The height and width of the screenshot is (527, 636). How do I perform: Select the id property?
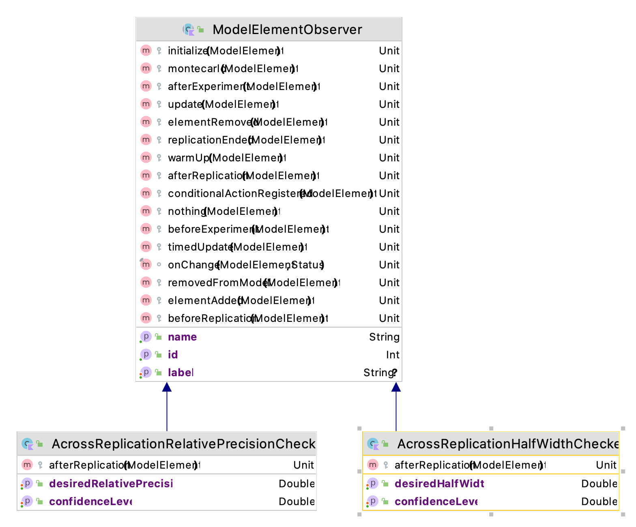tap(269, 355)
